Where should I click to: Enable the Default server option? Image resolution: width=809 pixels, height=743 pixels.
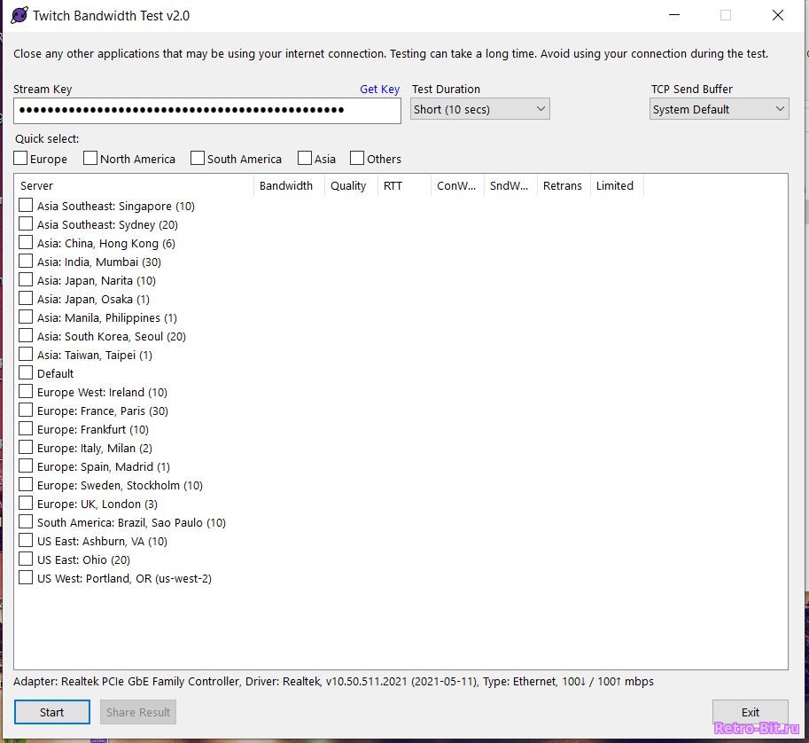[x=26, y=373]
